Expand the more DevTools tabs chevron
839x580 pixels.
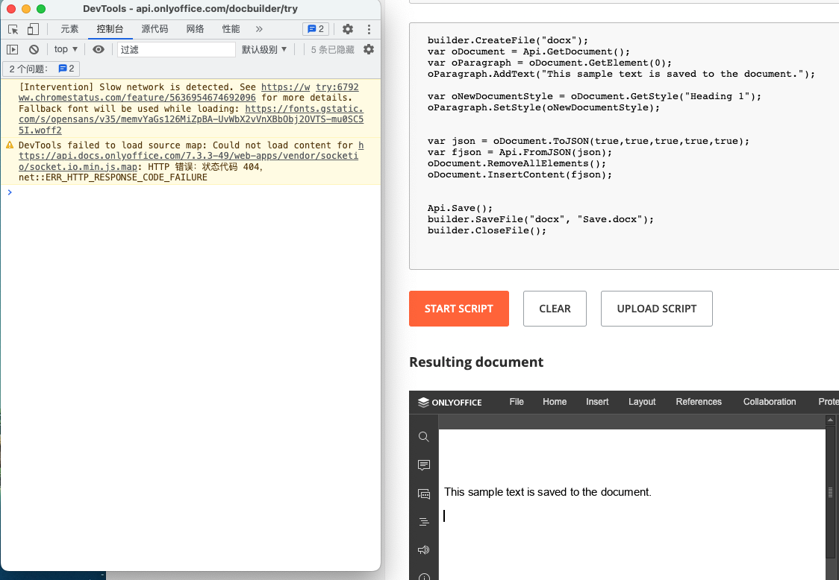coord(260,29)
